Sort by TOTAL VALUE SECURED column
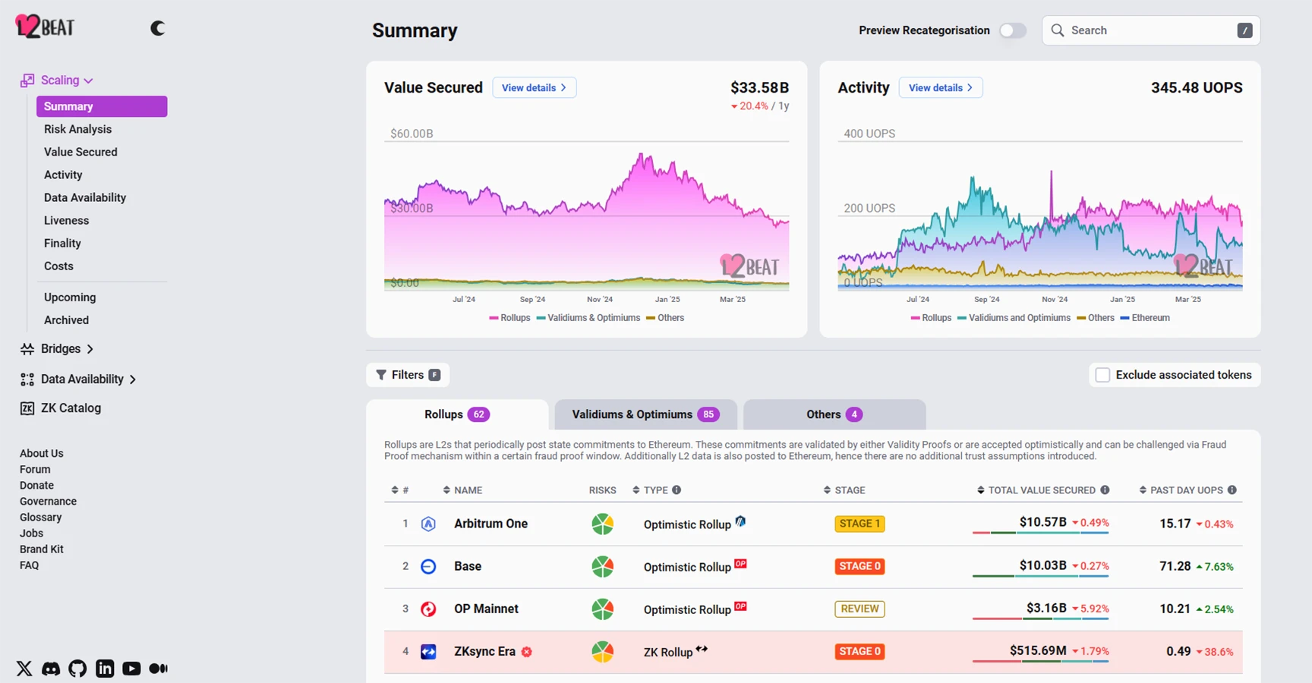Viewport: 1312px width, 683px height. (1036, 490)
